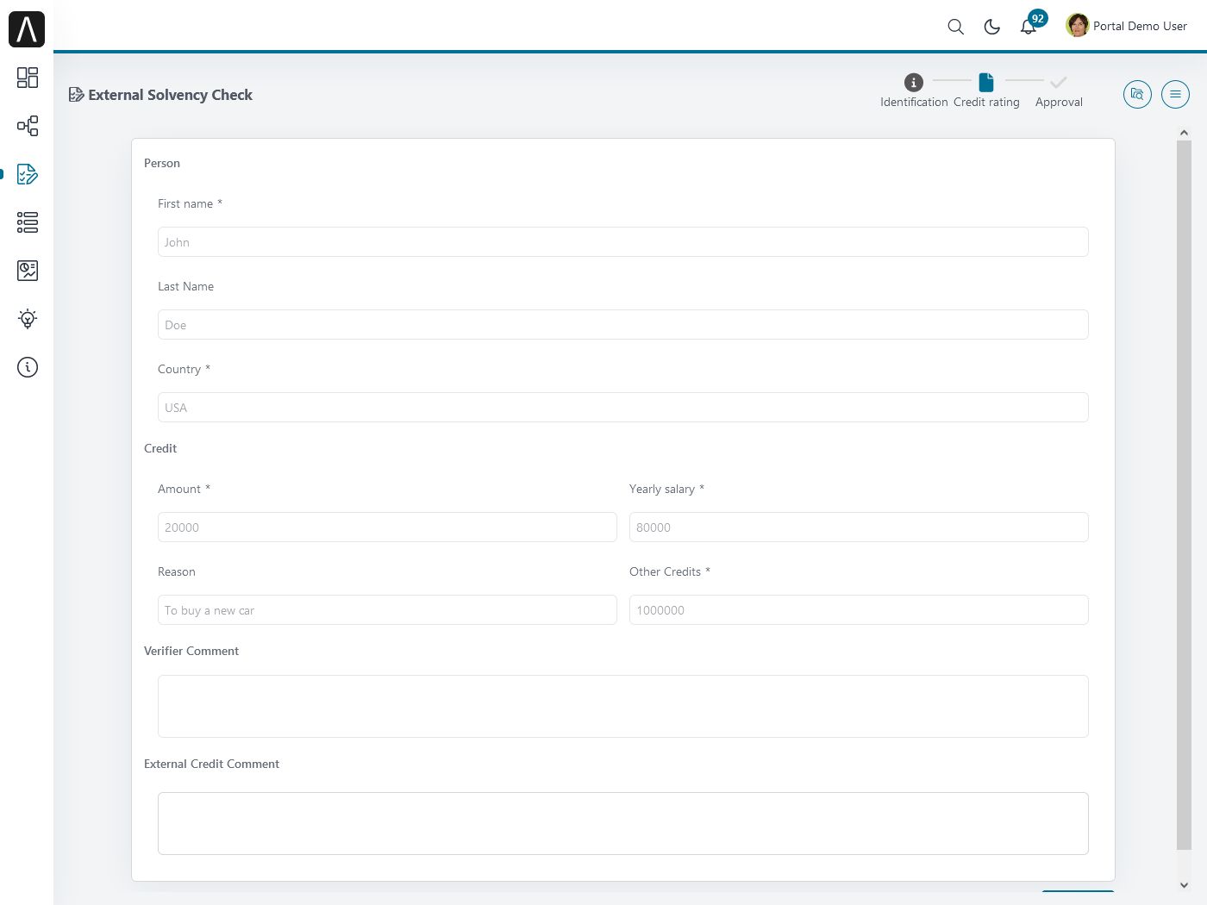Click the Axon Ivy logo
This screenshot has height=905, width=1207.
(x=27, y=29)
